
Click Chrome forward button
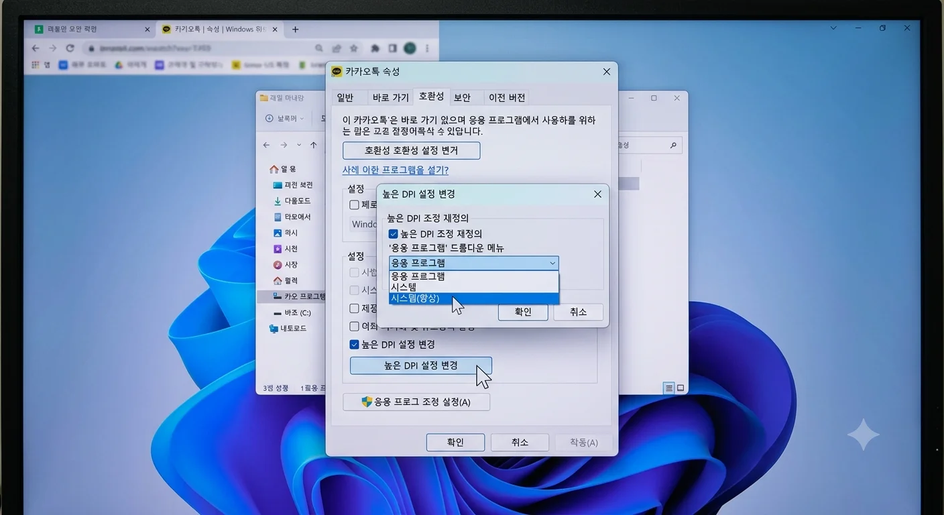coord(52,48)
